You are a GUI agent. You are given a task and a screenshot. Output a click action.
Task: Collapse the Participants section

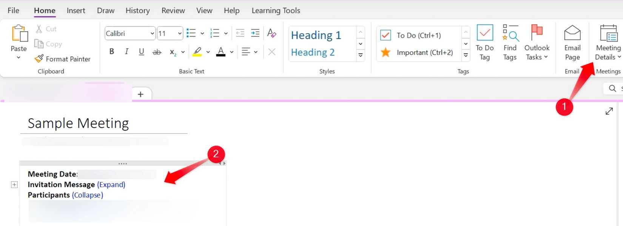point(88,195)
